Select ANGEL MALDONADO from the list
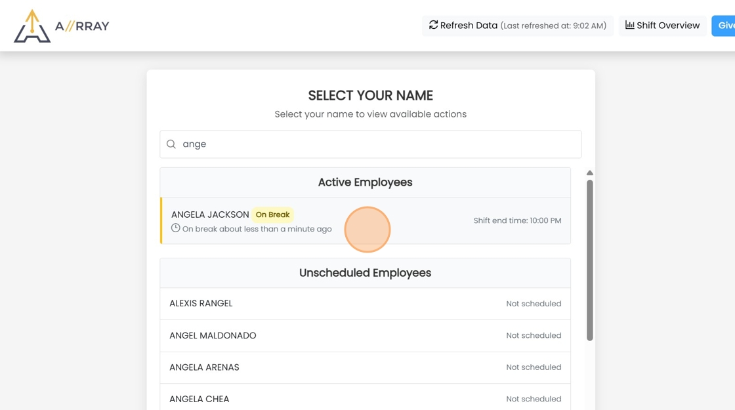Screen dimensions: 735x410 point(365,335)
